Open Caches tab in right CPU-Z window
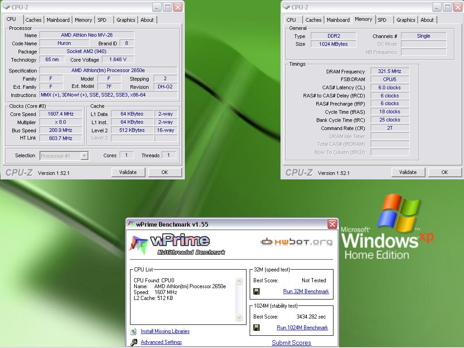 coord(314,20)
